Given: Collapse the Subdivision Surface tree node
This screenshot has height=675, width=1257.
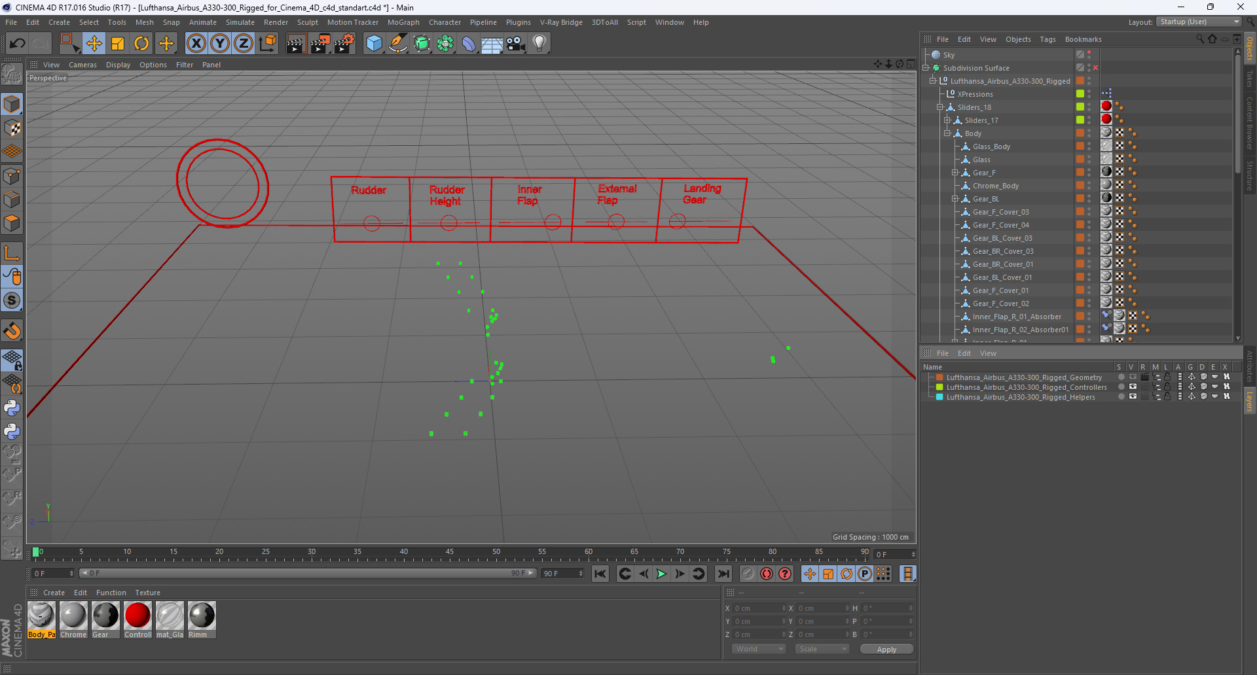Looking at the screenshot, I should pos(926,68).
